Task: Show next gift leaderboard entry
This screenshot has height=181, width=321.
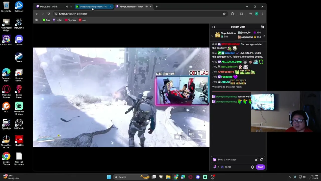Action: (264, 36)
